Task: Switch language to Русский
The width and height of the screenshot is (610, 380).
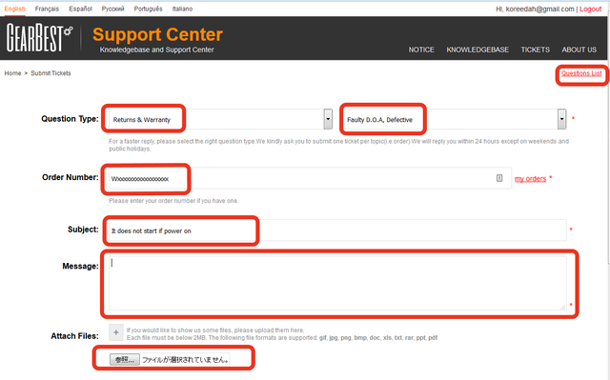Action: click(112, 9)
